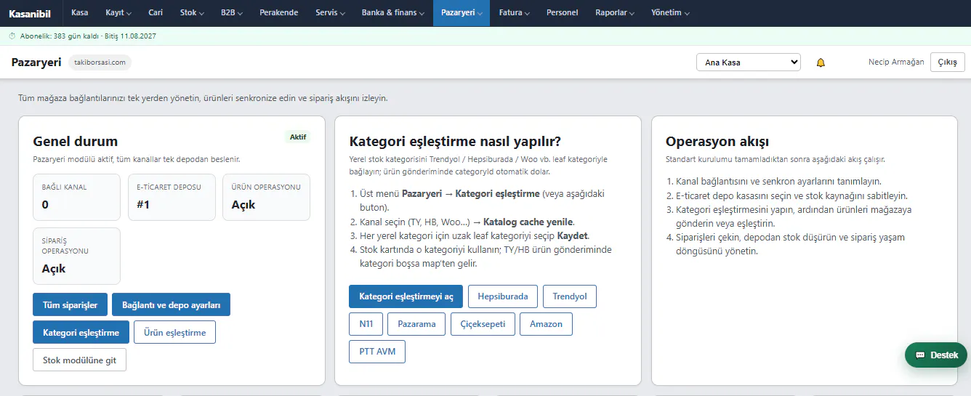
Task: Select the Hepsiburada channel button
Action: tap(503, 296)
